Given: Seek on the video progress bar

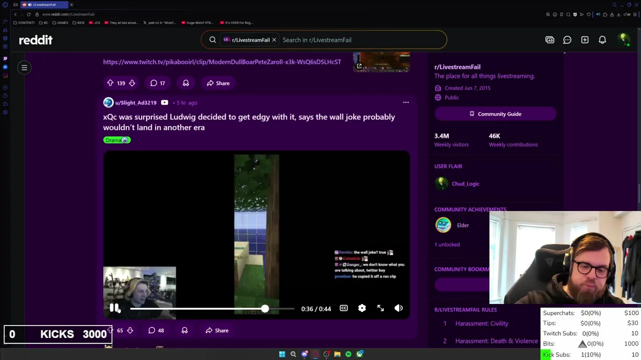Looking at the screenshot, I should click(212, 308).
